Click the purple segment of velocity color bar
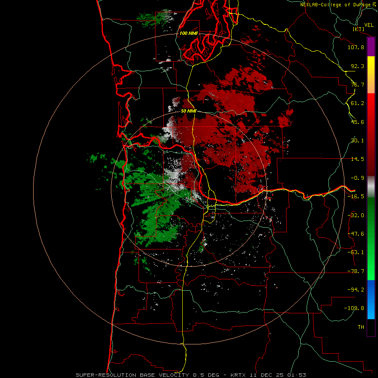 pyautogui.click(x=371, y=47)
